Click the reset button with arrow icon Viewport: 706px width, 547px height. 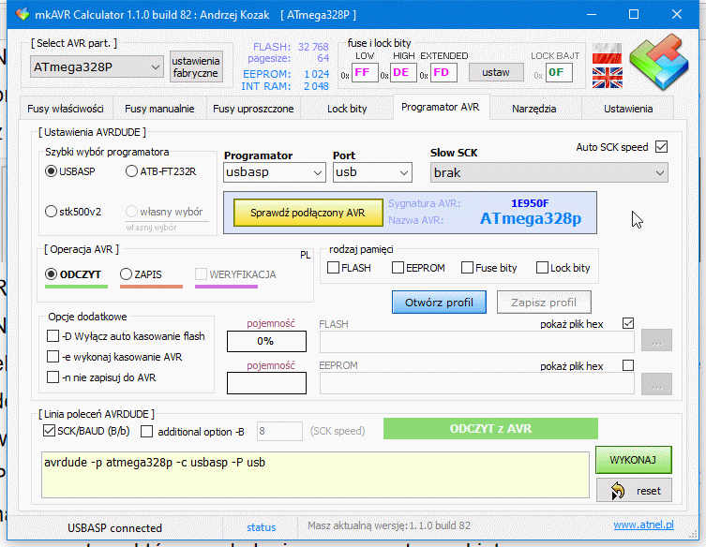point(634,490)
